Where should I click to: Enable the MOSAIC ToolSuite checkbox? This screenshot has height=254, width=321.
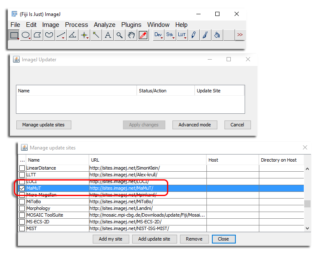[22, 215]
